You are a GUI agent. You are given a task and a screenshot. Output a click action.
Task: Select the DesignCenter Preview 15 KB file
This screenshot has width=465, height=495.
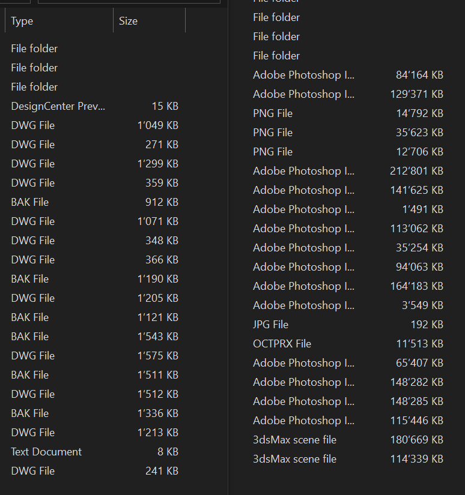58,106
